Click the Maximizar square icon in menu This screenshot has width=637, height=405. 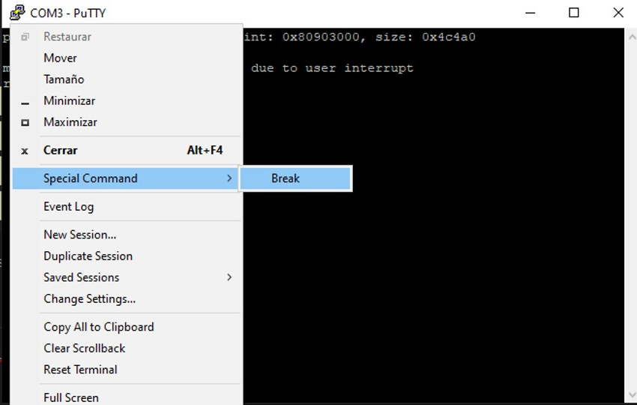point(25,122)
